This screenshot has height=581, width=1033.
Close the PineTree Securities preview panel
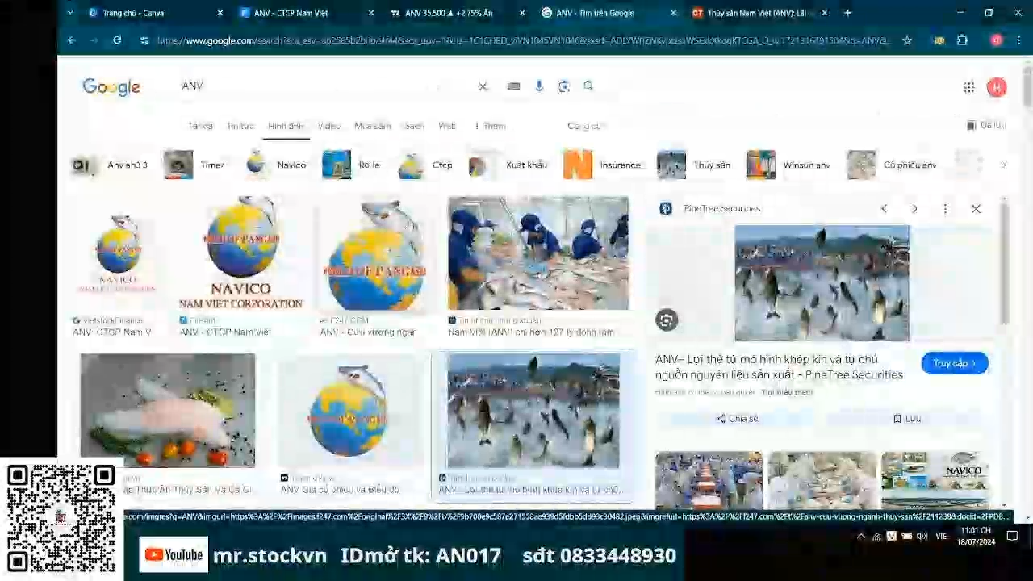[x=976, y=208]
